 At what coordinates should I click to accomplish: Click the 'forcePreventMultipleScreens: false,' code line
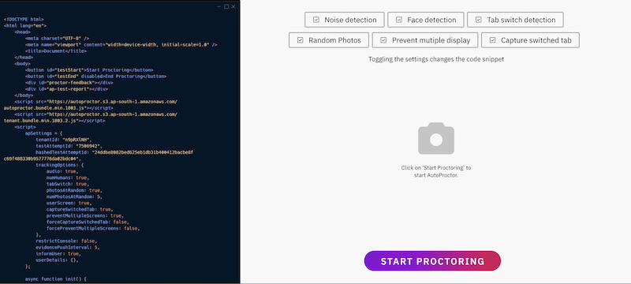[93, 229]
